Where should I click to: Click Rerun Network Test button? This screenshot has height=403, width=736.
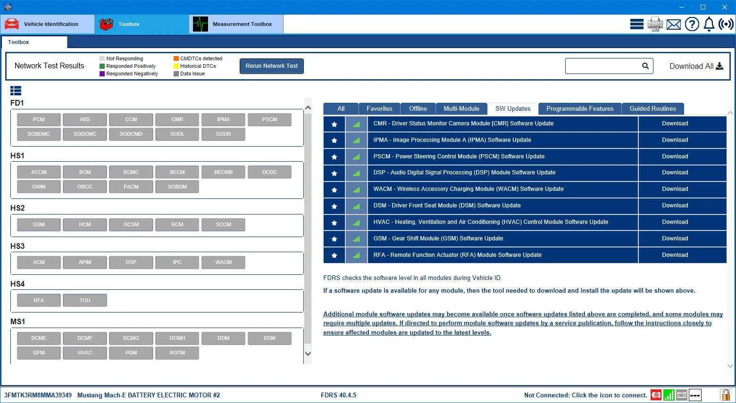[272, 66]
